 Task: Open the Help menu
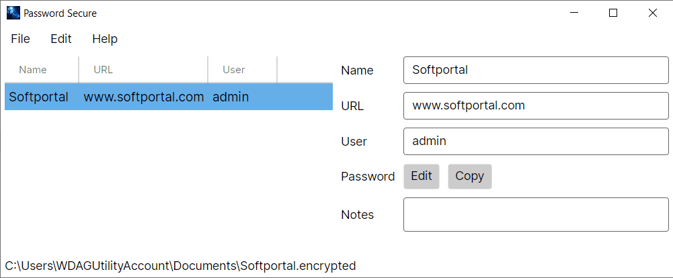[105, 39]
